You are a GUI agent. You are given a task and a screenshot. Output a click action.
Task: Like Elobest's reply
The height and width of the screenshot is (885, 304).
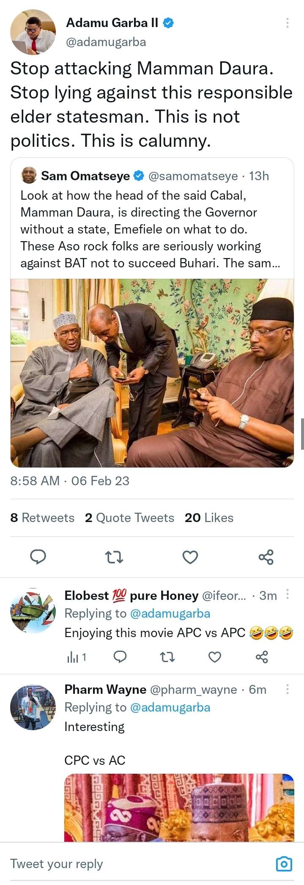coord(215,657)
